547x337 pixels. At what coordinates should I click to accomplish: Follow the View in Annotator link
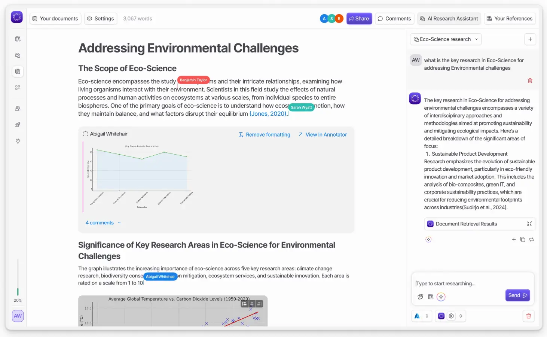coord(323,134)
